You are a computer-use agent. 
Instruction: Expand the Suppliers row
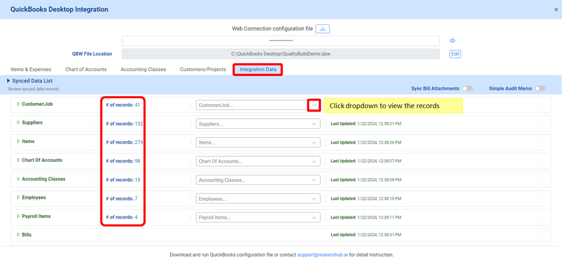[x=19, y=122]
